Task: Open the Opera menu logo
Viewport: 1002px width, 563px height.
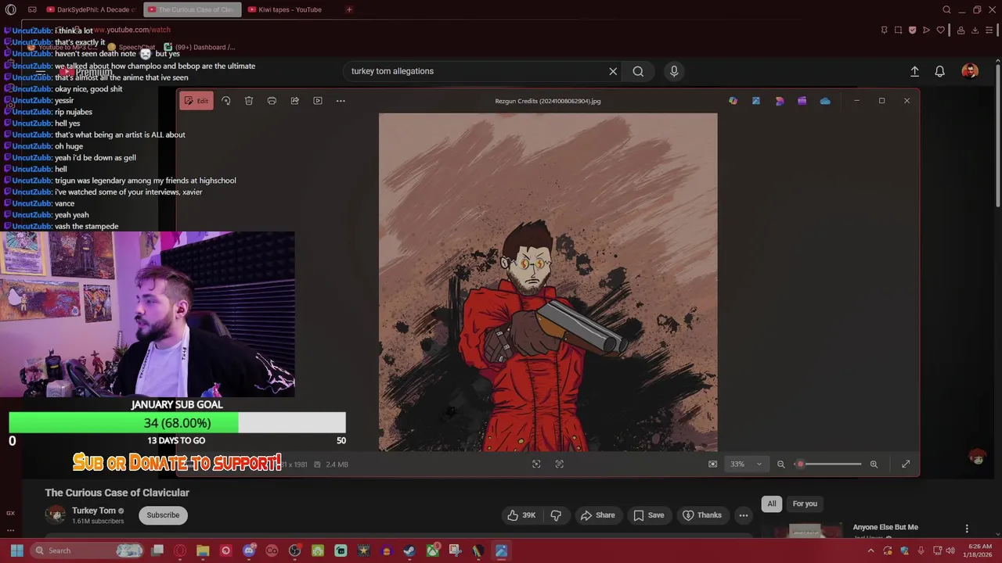Action: point(10,9)
